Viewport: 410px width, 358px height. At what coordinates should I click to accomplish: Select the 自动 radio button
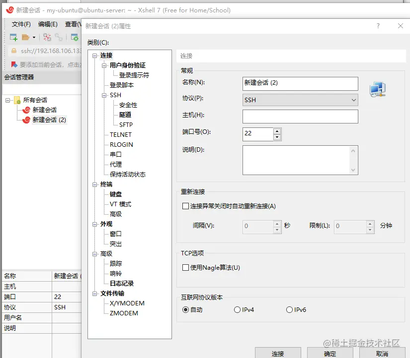click(x=185, y=310)
